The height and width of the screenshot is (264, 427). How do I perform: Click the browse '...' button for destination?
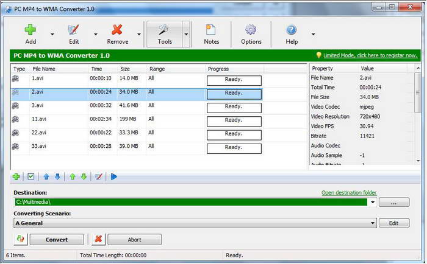pyautogui.click(x=394, y=203)
